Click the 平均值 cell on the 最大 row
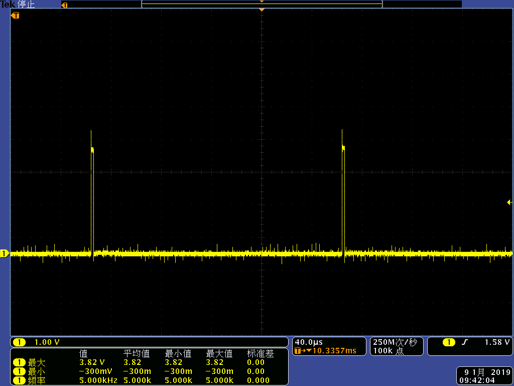 pos(133,362)
